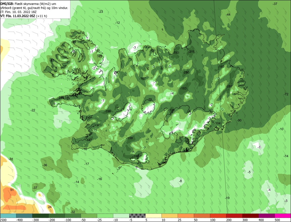The width and height of the screenshot is (291, 222).
Task: Click the '-8' value south of Iceland
Action: [180, 181]
